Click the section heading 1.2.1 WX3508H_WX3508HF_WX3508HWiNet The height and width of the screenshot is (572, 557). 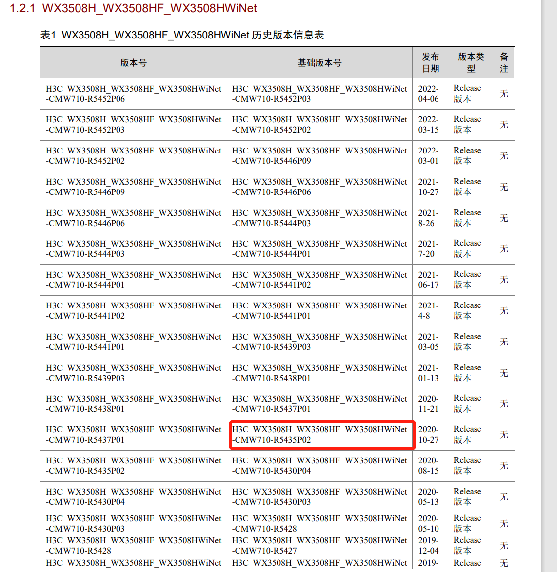point(134,8)
